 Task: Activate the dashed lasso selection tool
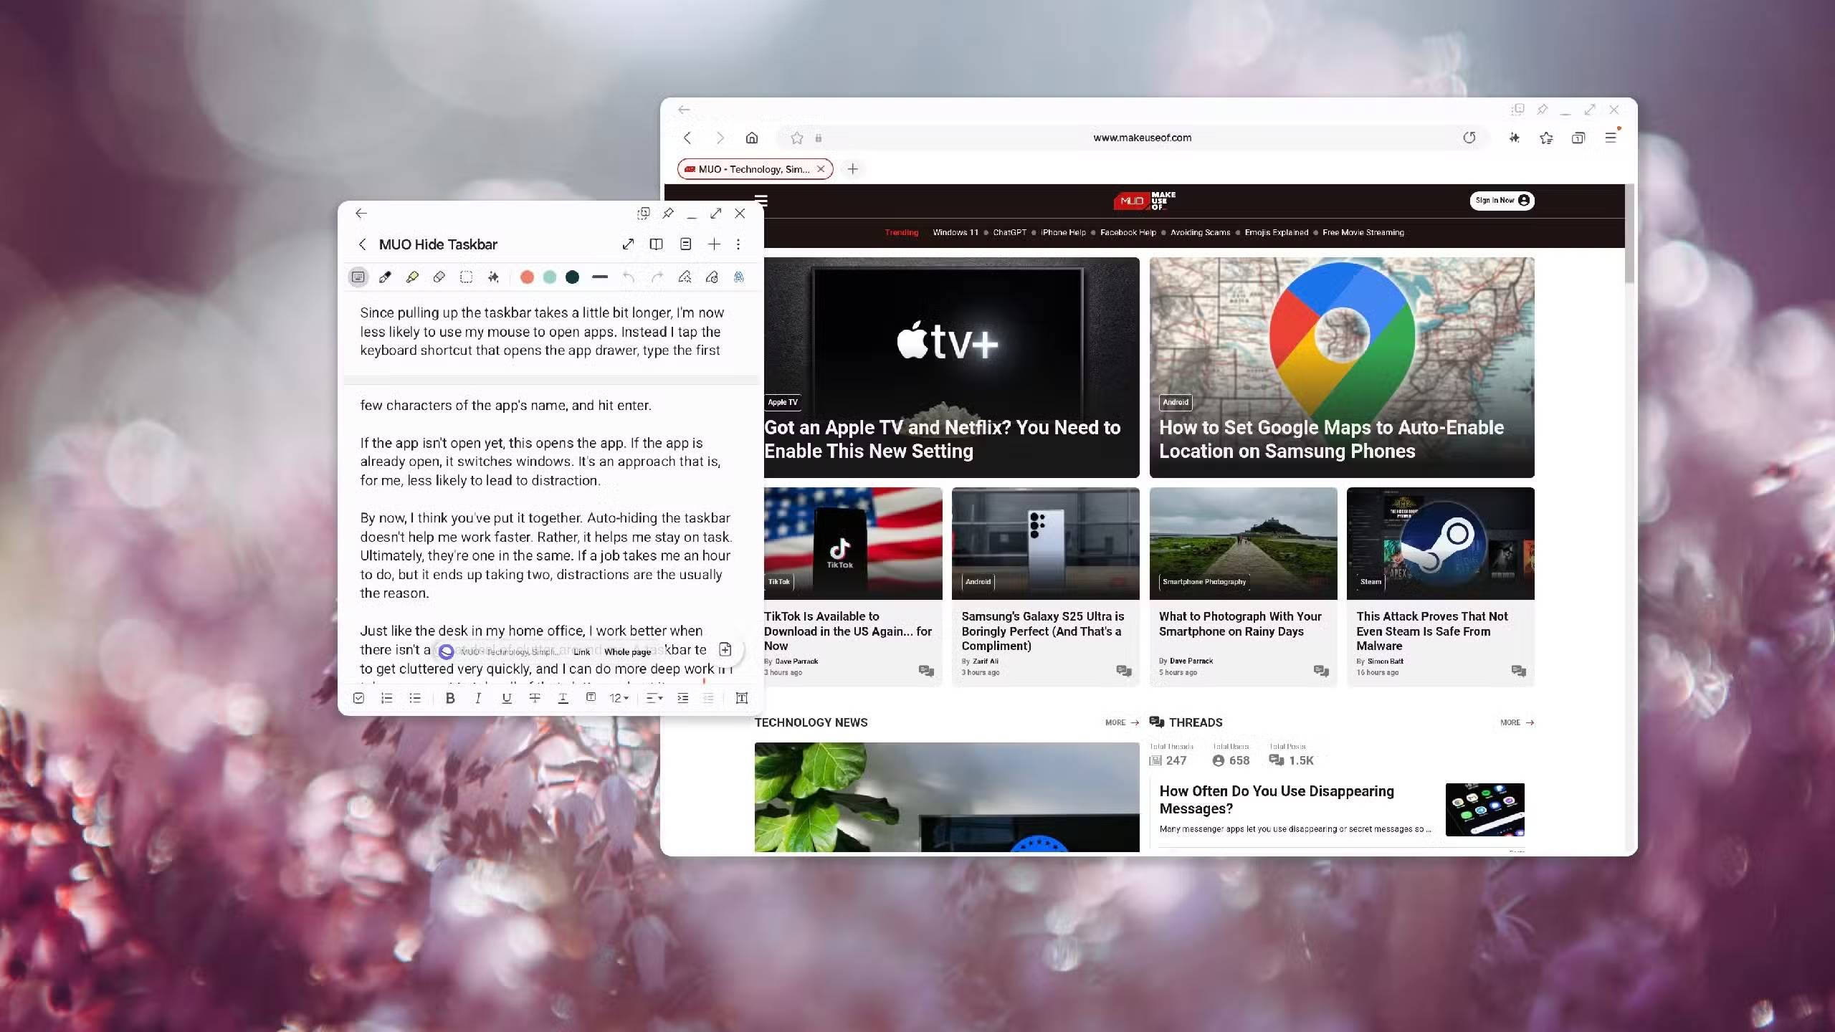(x=466, y=277)
